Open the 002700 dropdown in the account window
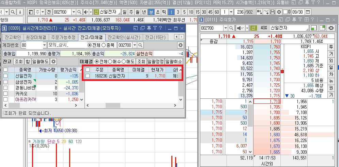The height and width of the screenshot is (167, 339). click(135, 45)
